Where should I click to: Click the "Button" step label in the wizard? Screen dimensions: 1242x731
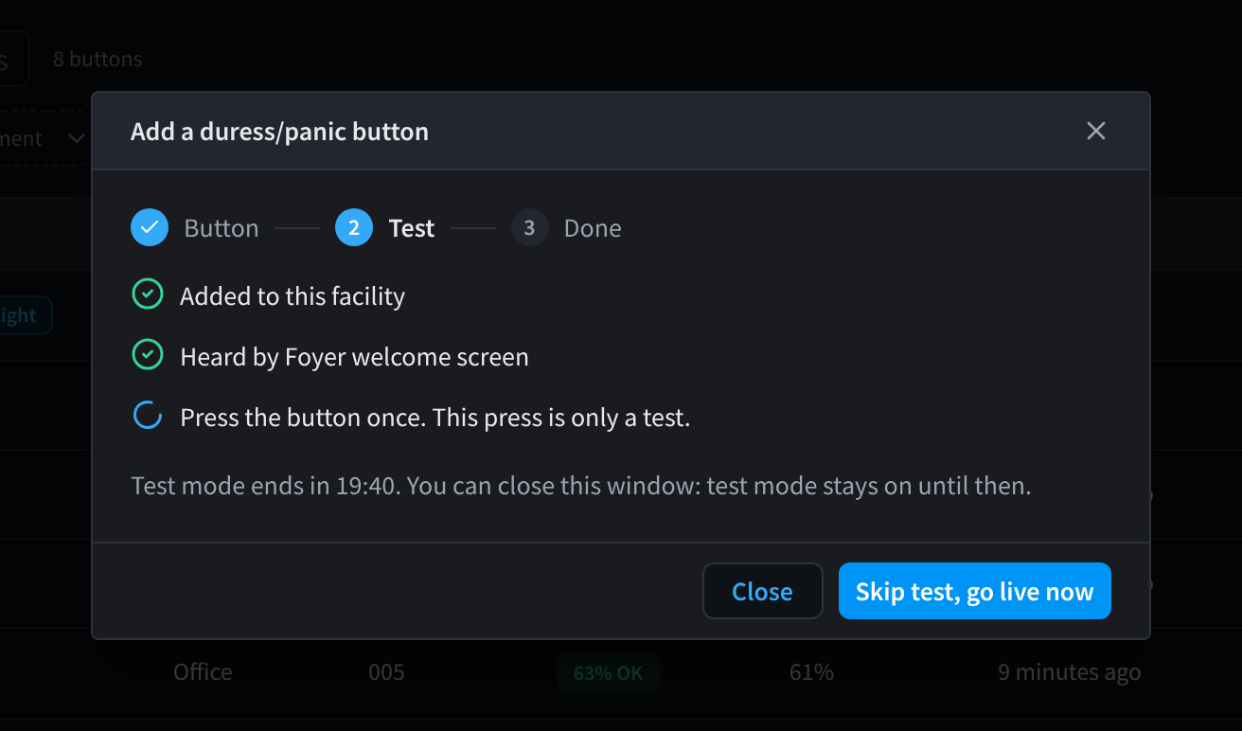222,228
